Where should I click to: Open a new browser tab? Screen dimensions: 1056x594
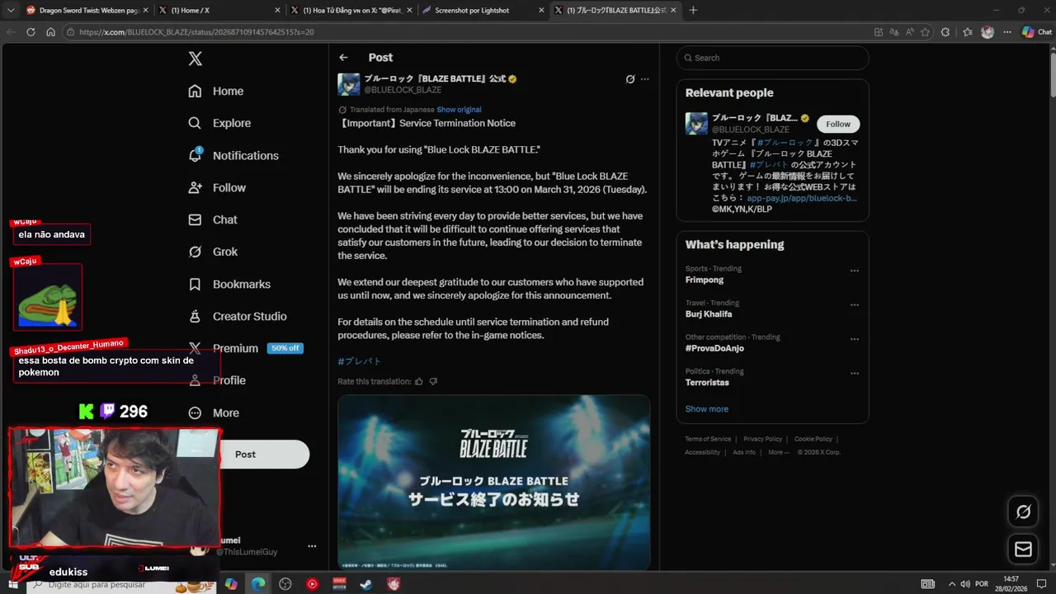[x=693, y=10]
